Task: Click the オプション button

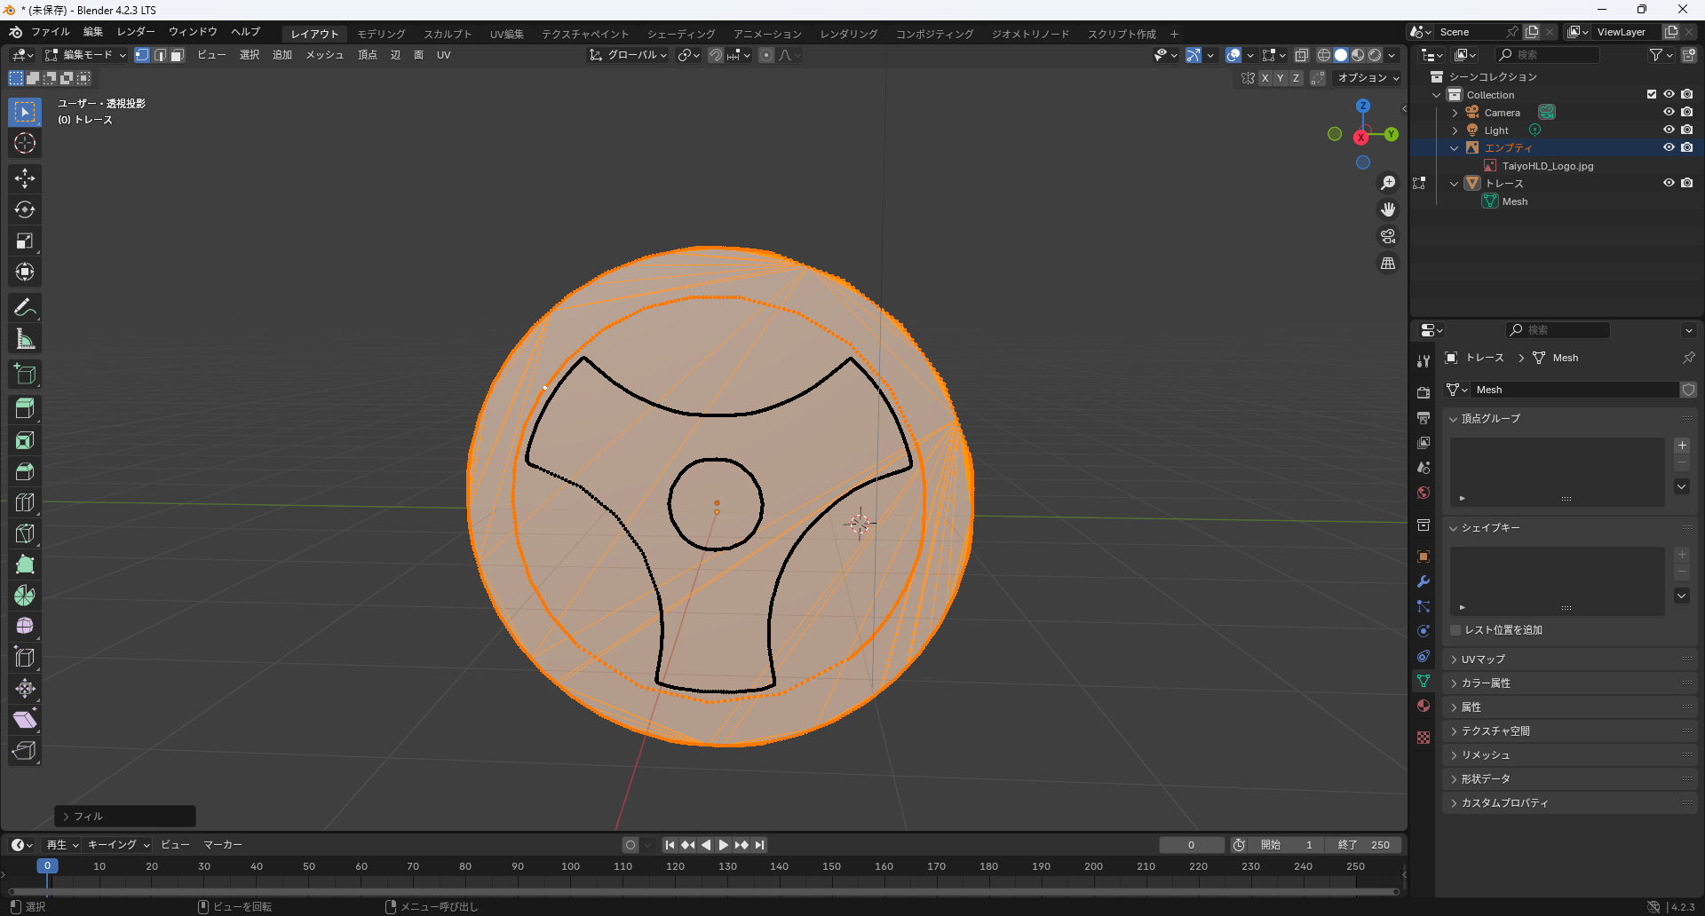Action: click(1368, 78)
